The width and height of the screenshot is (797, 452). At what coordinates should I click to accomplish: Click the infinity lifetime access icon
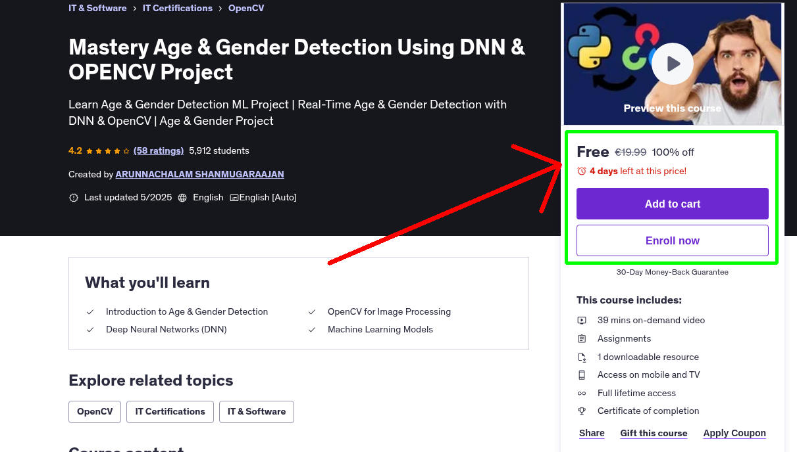(x=582, y=394)
